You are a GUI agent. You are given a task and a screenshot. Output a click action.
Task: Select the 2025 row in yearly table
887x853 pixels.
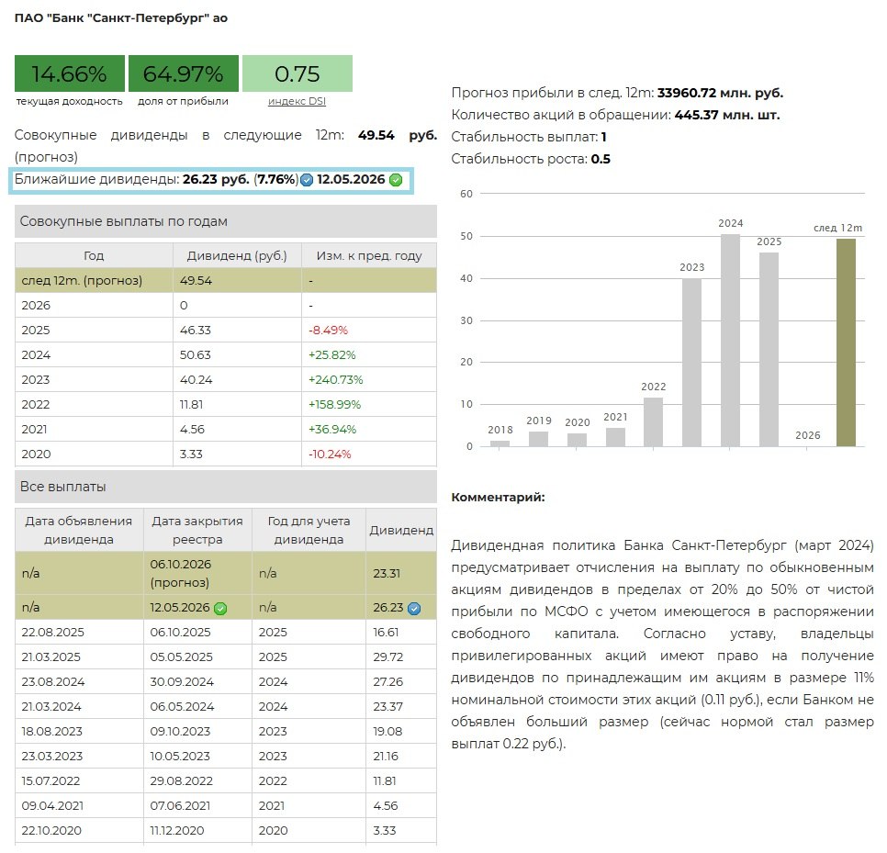[225, 330]
